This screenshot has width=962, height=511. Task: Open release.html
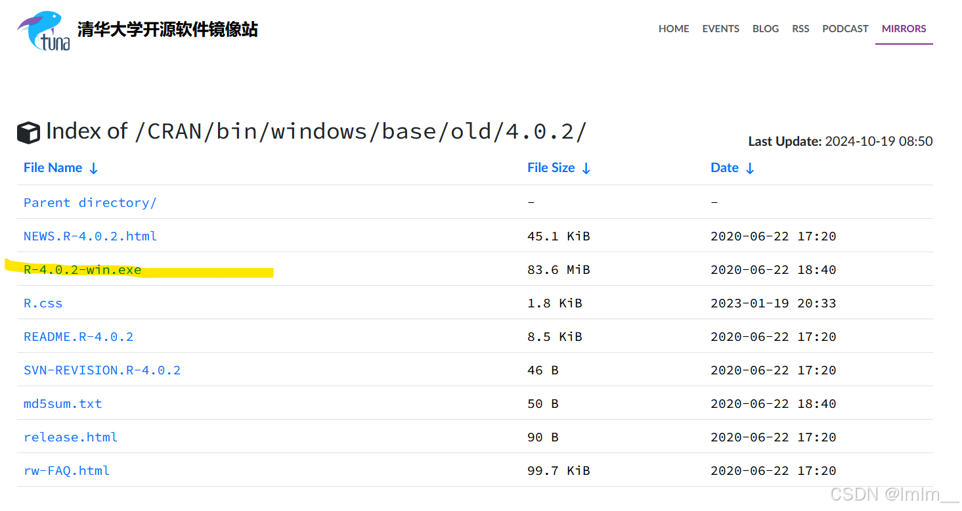tap(70, 437)
